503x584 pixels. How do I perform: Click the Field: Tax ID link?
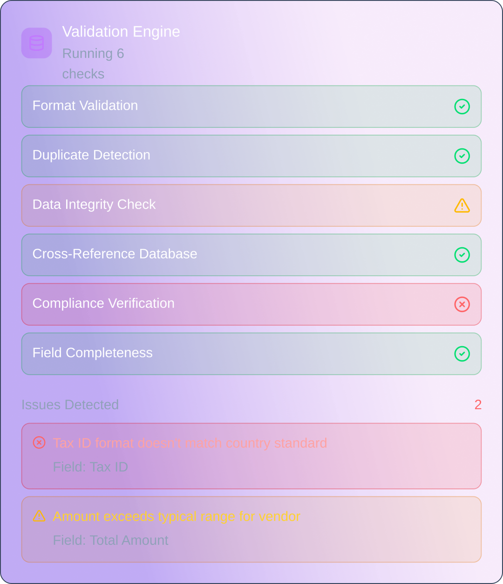[x=91, y=467]
